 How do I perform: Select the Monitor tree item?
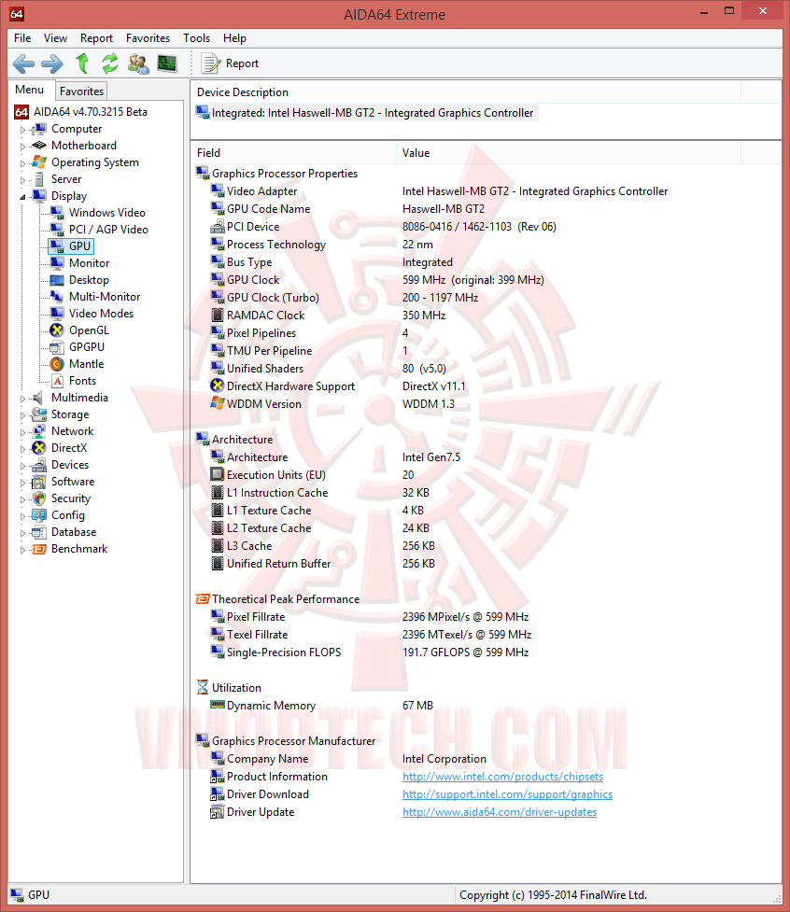[x=89, y=263]
